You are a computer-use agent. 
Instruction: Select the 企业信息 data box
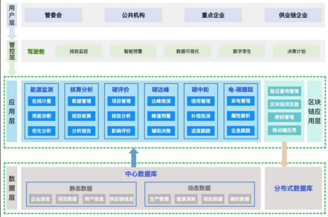click(40, 199)
